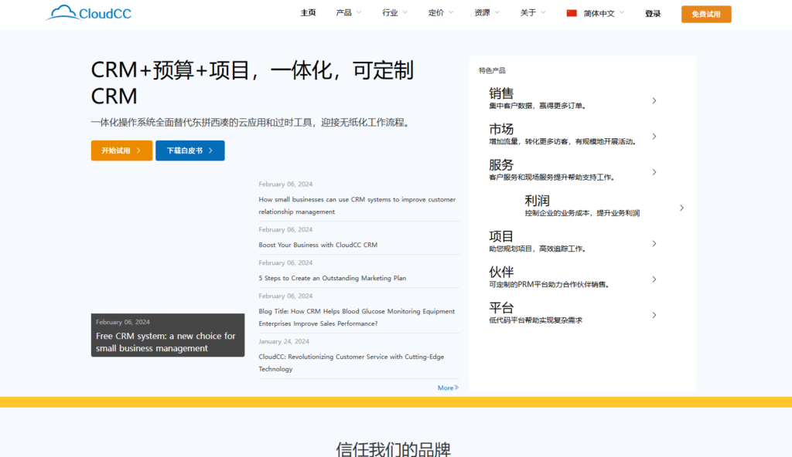Click the chevron beside 市场 entry

click(x=654, y=137)
